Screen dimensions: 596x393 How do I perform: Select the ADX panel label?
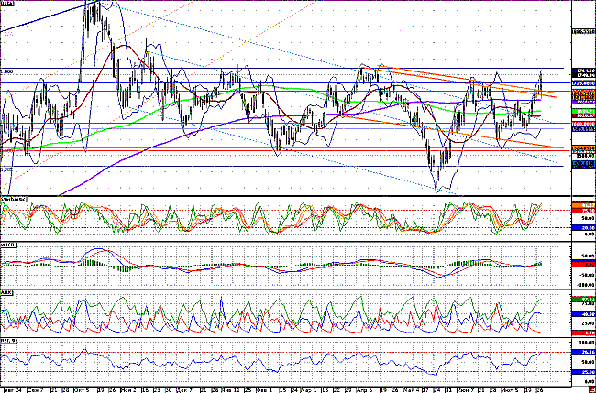tap(6, 292)
